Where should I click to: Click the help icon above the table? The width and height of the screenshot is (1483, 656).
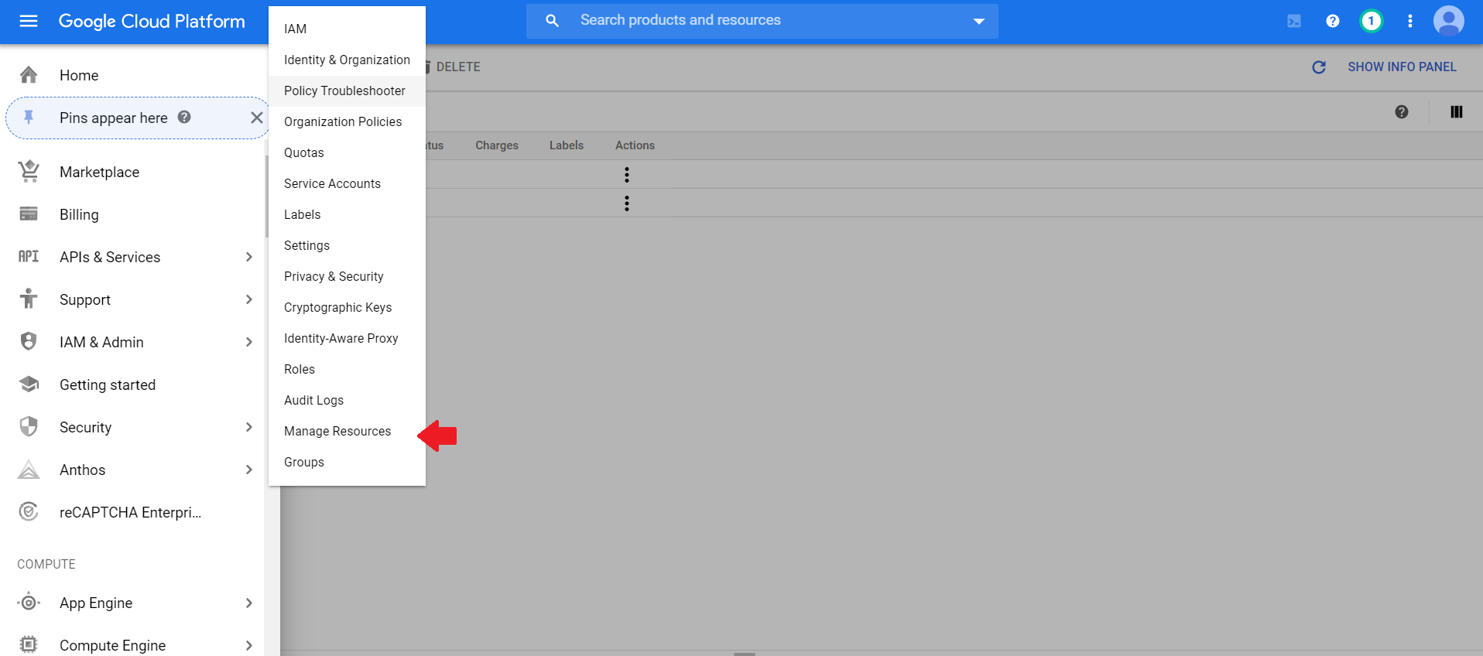(1402, 112)
